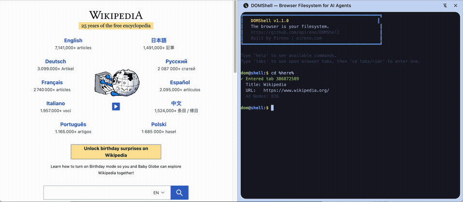Open Deutsch Wikipedia link
The width and height of the screenshot is (463, 202).
click(x=55, y=61)
